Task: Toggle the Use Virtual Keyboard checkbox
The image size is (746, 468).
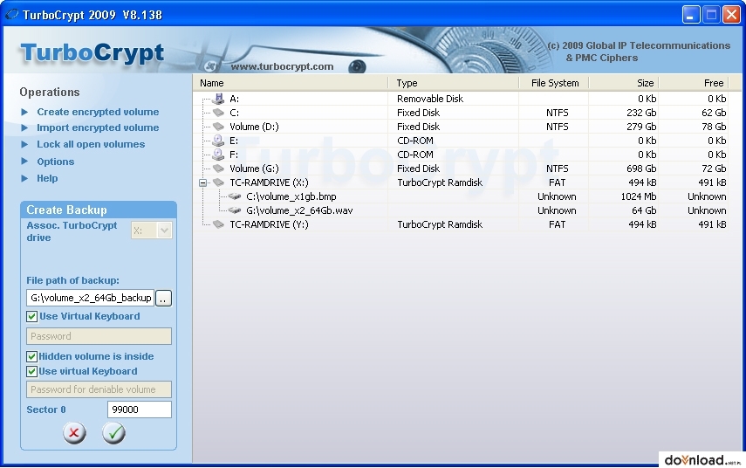Action: point(32,317)
